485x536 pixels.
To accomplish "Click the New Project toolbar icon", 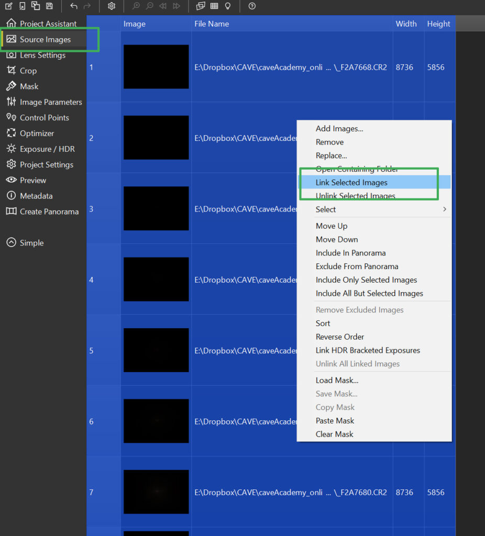I will pos(9,6).
